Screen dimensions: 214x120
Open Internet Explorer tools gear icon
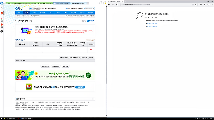pos(104,3)
